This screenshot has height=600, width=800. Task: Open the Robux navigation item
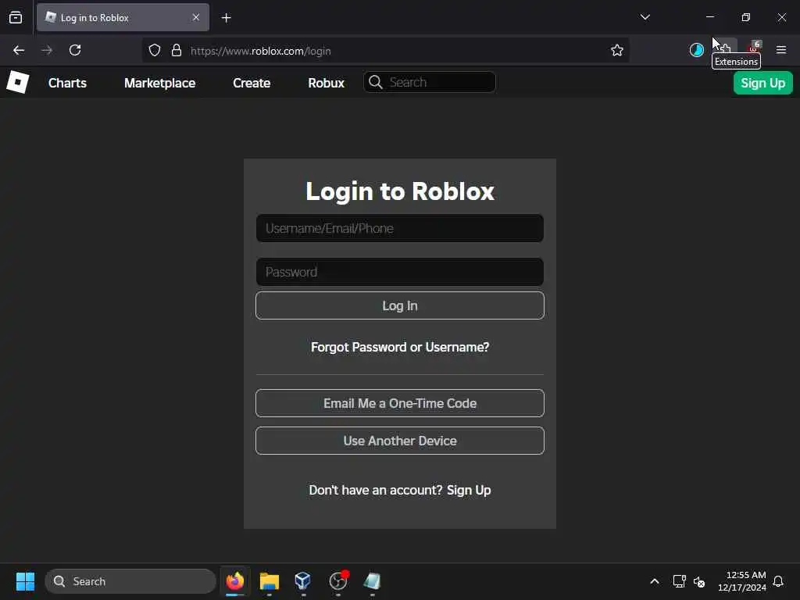[326, 83]
